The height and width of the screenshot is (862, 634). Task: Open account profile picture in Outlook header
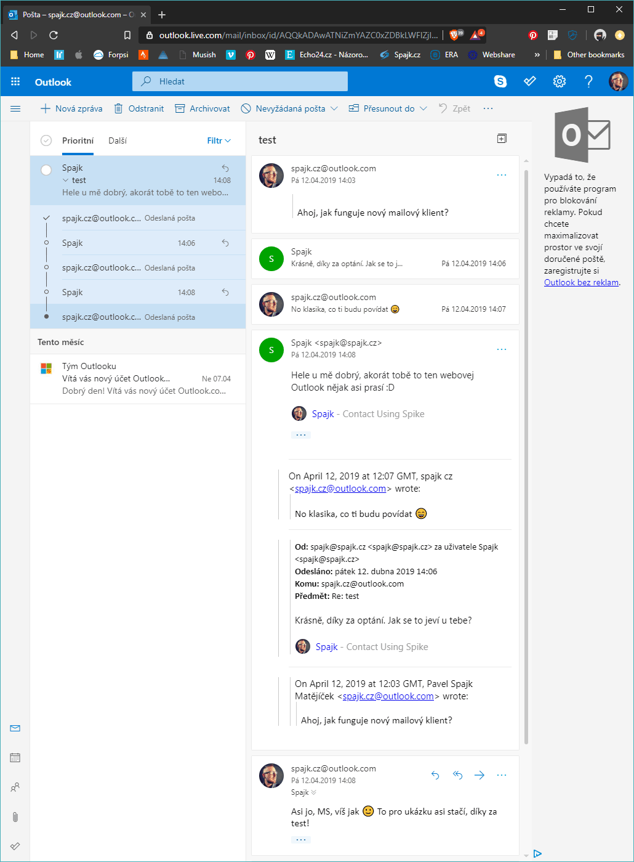pos(618,81)
